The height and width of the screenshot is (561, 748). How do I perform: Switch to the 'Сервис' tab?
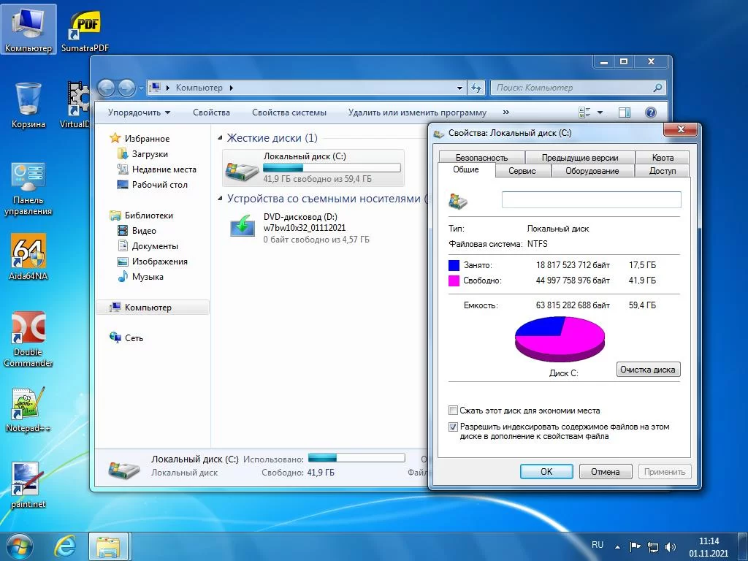coord(522,171)
